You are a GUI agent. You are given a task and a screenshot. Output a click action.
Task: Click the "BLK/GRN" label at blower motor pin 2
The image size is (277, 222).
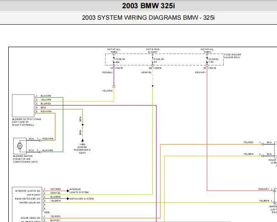(48, 151)
